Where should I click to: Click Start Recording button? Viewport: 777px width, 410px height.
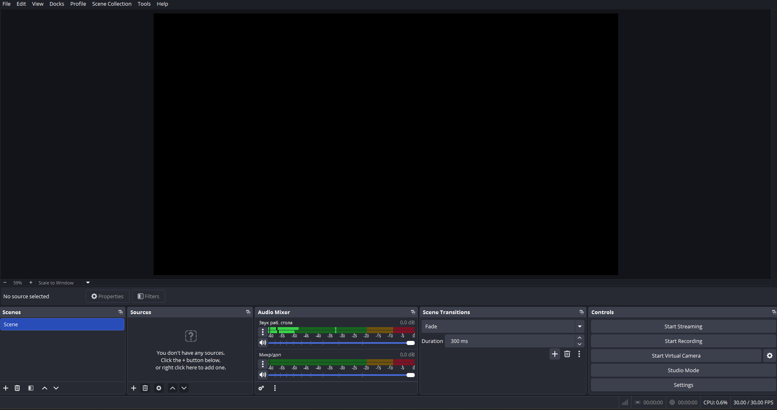pyautogui.click(x=683, y=341)
